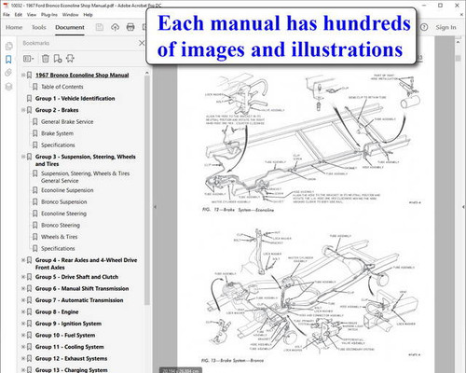The width and height of the screenshot is (466, 373).
Task: Go to Group 2 - Brakes bookmark
Action: click(57, 110)
